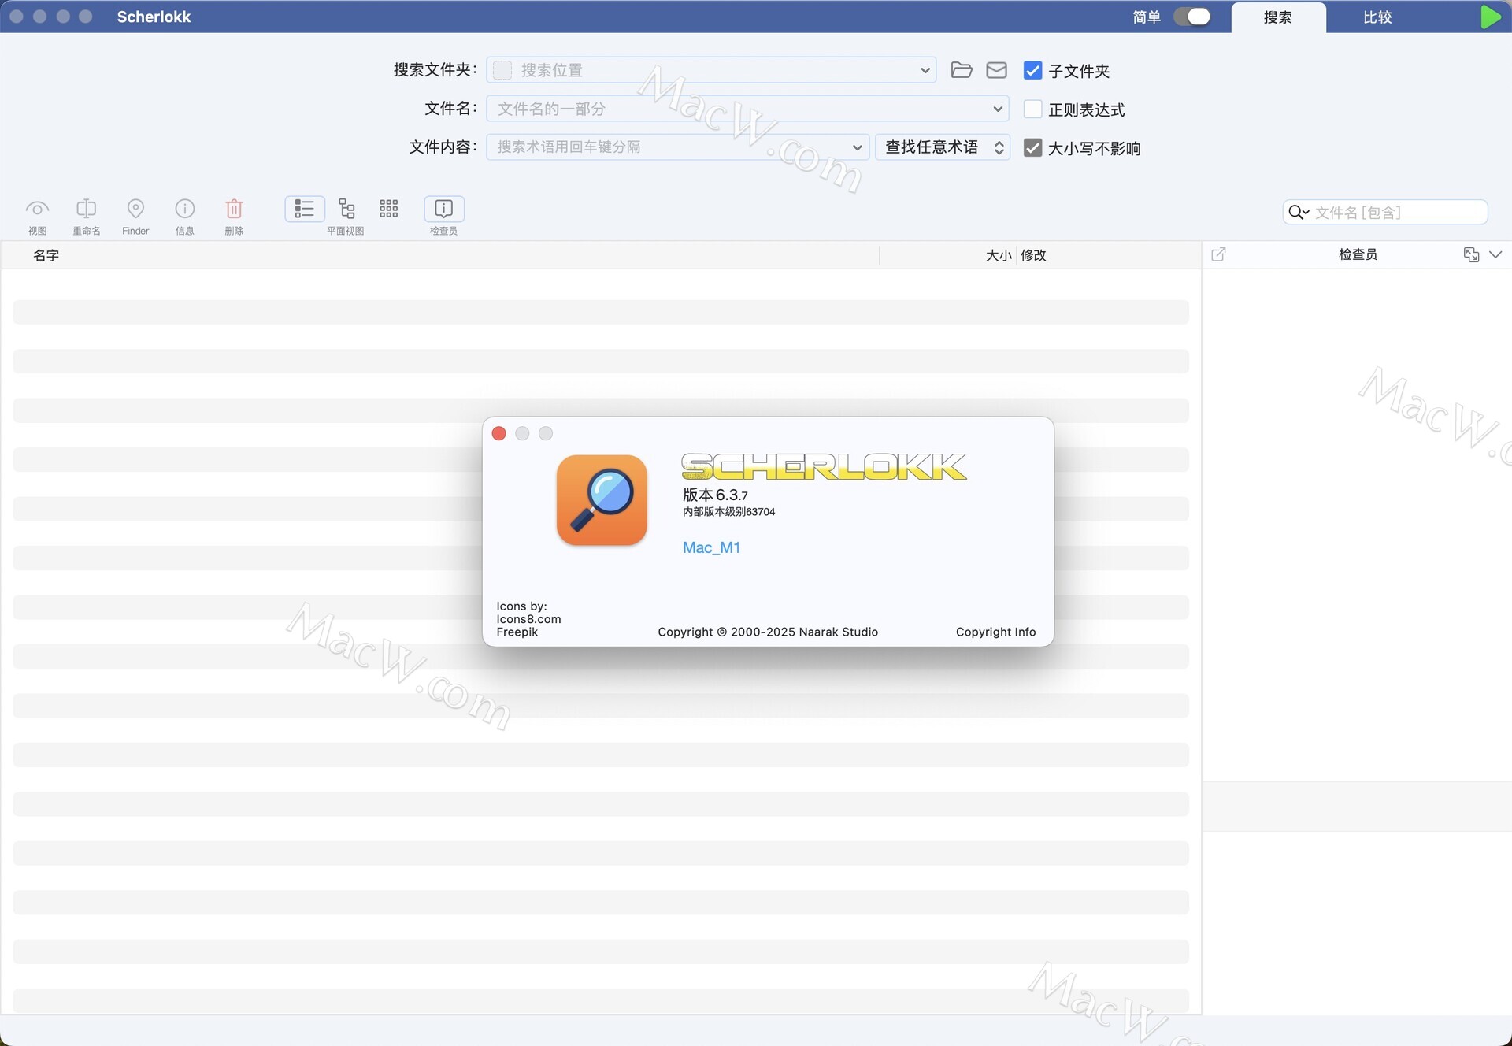Expand the 文件名 dropdown arrow

(x=998, y=109)
